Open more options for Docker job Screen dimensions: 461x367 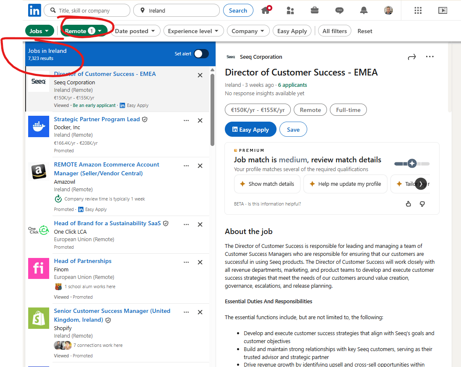click(186, 120)
